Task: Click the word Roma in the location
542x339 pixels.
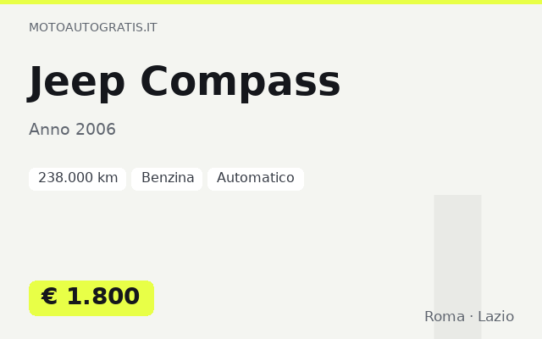Action: (445, 316)
